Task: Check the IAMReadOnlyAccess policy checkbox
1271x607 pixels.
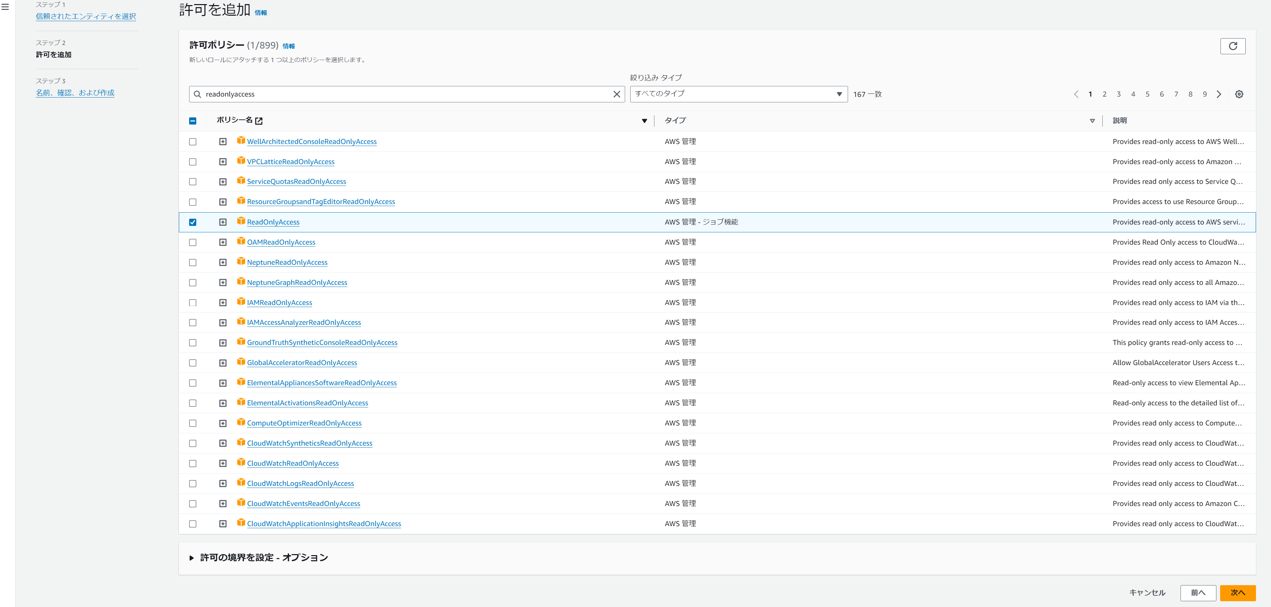Action: pyautogui.click(x=193, y=303)
